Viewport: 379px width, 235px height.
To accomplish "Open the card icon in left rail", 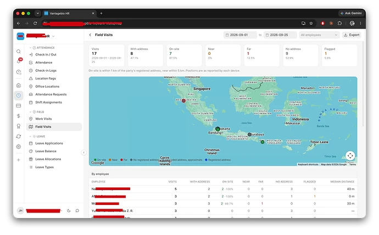I will (19, 106).
